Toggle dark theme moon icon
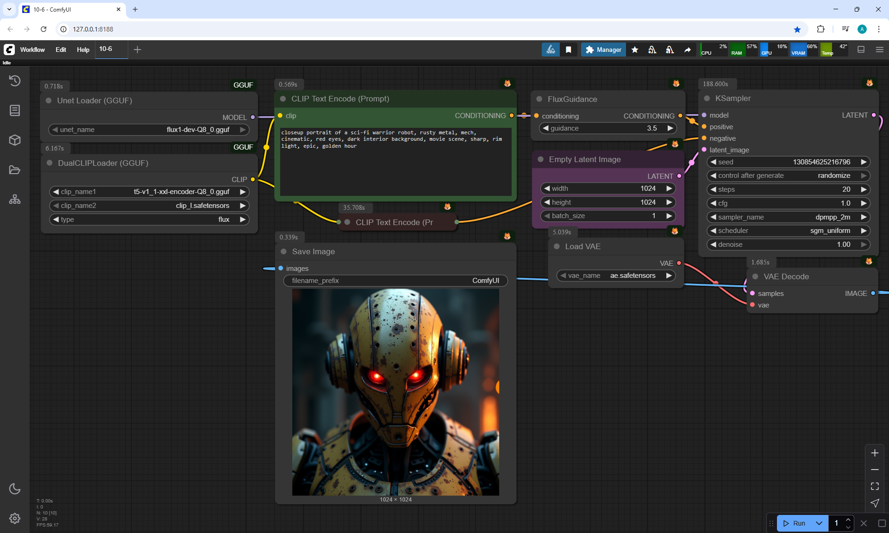 tap(15, 489)
